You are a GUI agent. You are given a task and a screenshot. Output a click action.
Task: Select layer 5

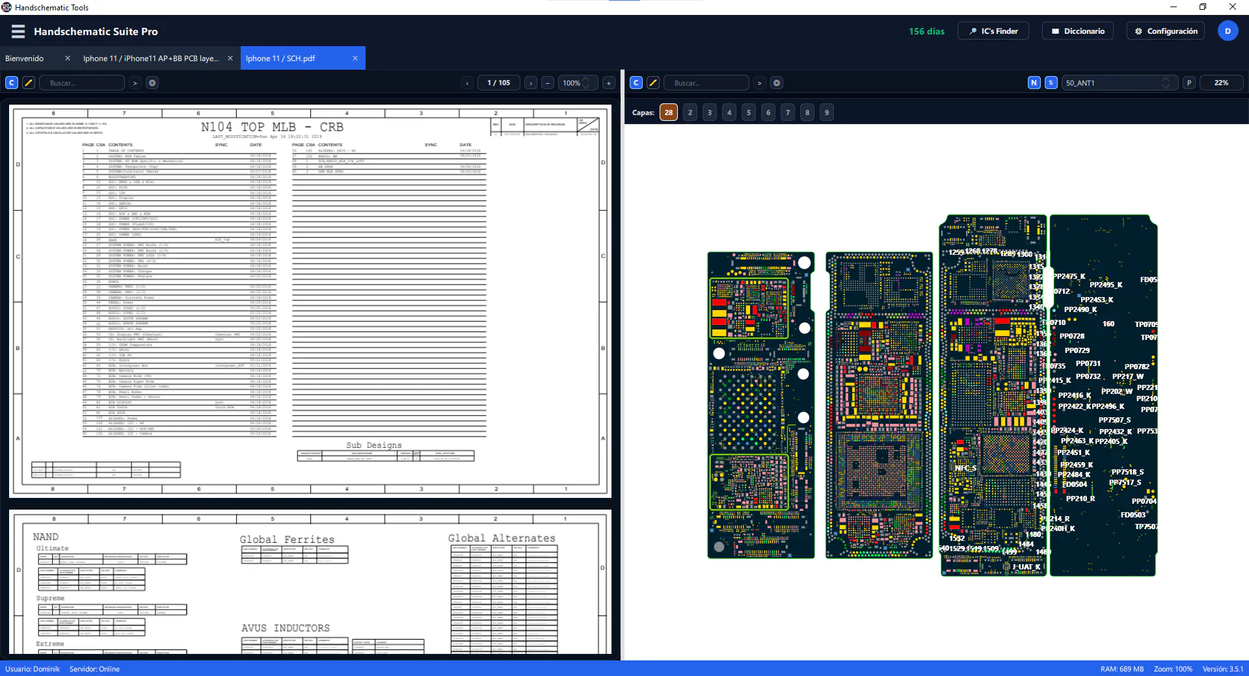[x=749, y=112]
